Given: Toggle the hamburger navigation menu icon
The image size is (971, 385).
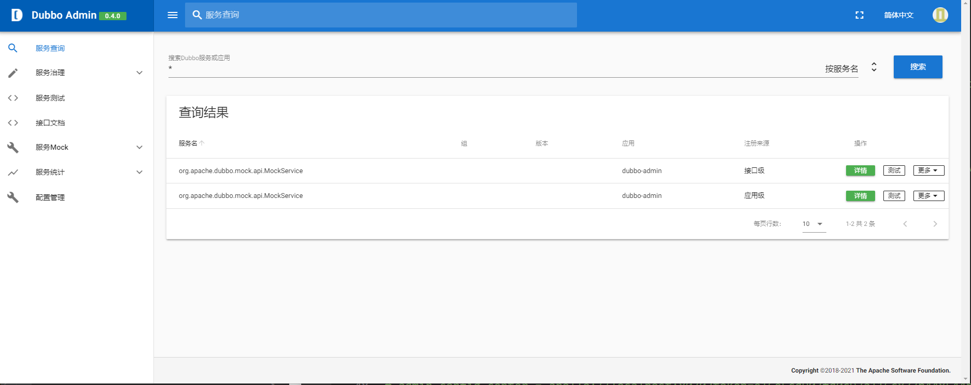Looking at the screenshot, I should (x=173, y=15).
